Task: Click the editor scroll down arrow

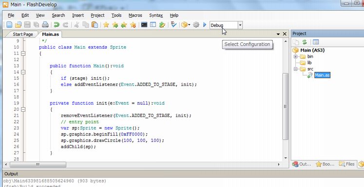Action: tap(286, 158)
